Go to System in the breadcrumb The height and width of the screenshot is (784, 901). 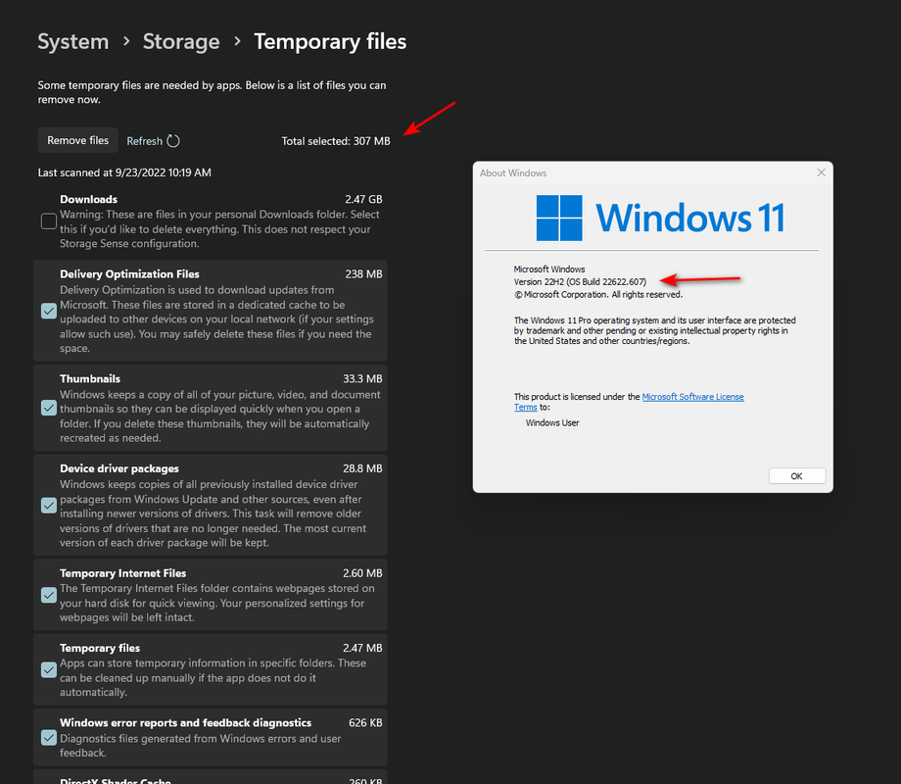pos(73,41)
